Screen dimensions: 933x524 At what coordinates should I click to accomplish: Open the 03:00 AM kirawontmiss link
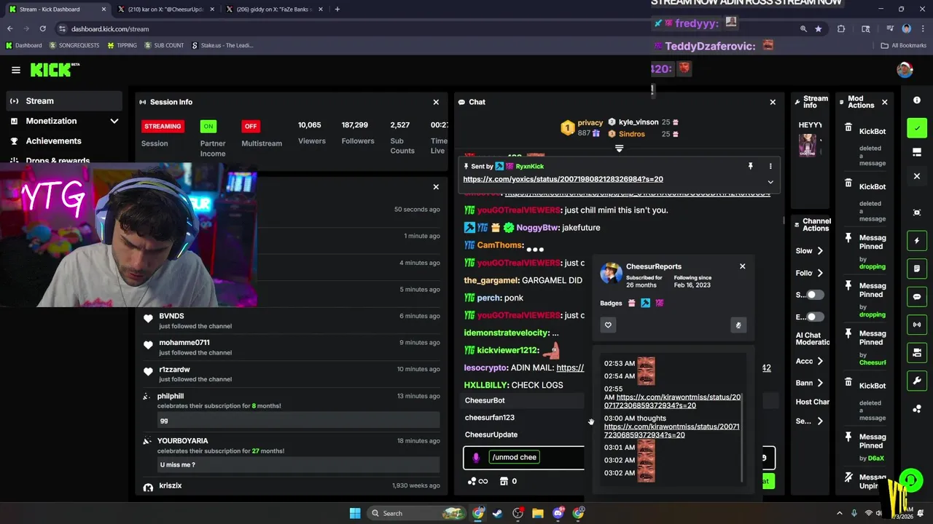[x=671, y=430]
